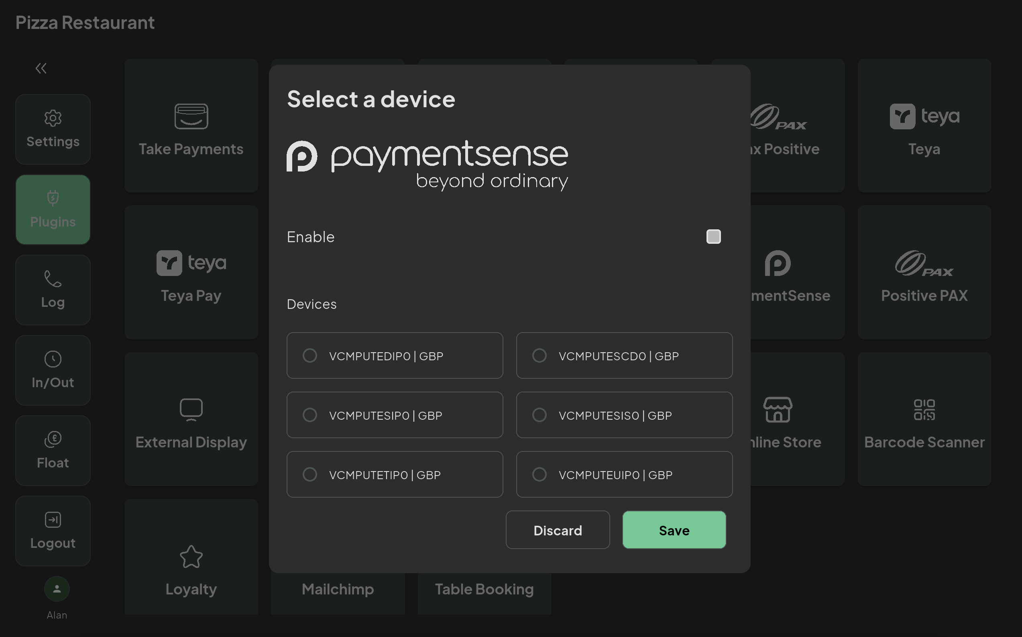1022x637 pixels.
Task: Click the Logout label in sidebar
Action: [53, 543]
